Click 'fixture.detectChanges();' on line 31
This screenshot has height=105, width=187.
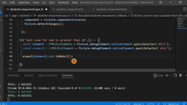point(44,24)
